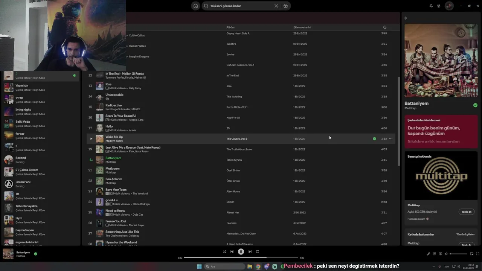This screenshot has height=271, width=482.
Task: Open 'After Hours' album link
Action: coord(233,191)
